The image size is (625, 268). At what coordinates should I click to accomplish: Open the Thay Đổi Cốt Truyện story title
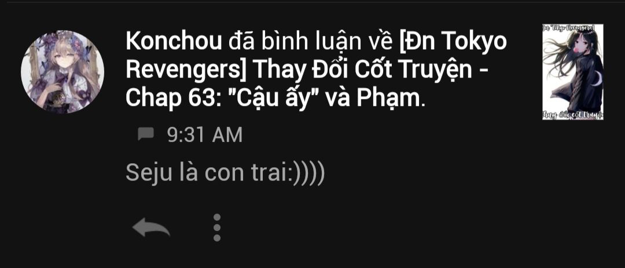coord(362,70)
